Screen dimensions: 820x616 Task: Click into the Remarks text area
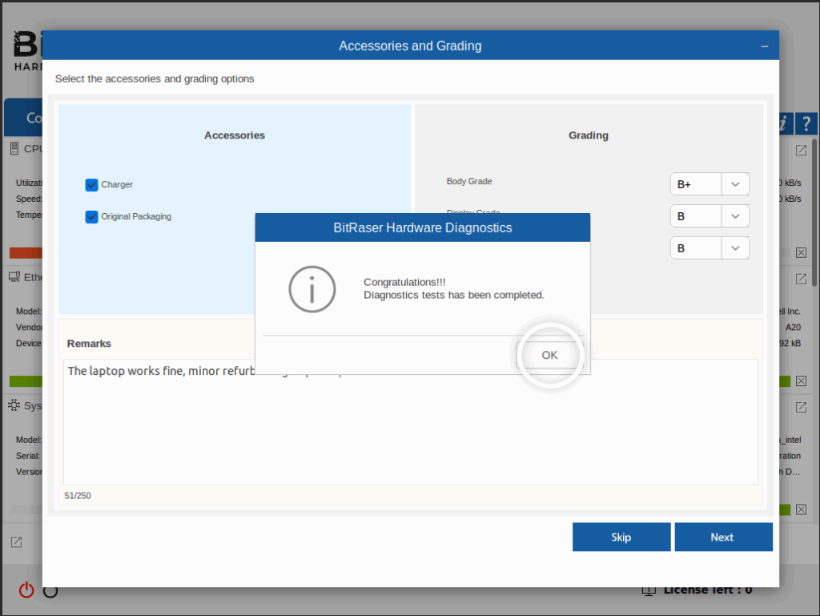(x=411, y=422)
